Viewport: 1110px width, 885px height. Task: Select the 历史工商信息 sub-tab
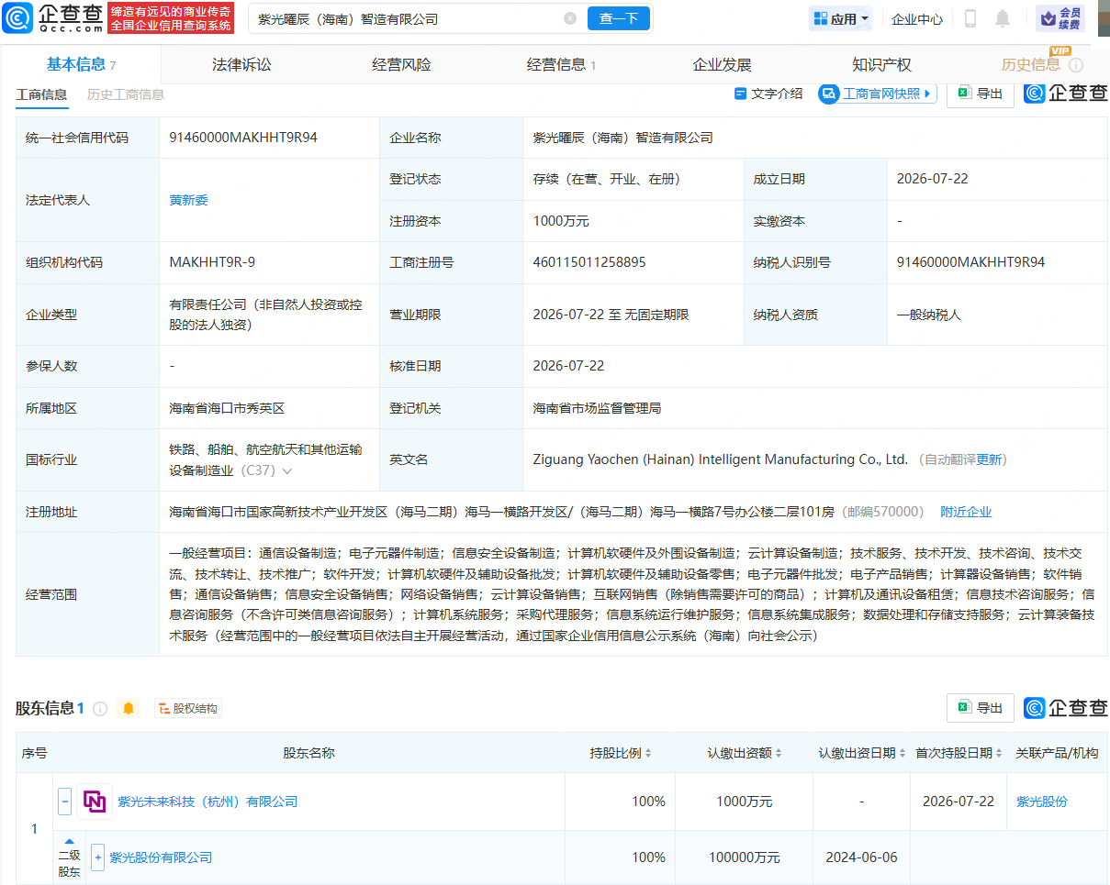click(x=126, y=94)
